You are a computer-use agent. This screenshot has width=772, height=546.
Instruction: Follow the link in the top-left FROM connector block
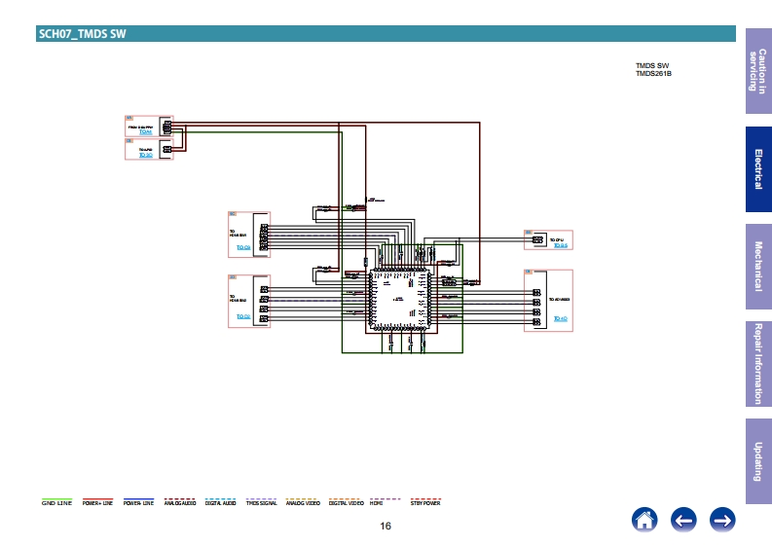click(x=145, y=131)
